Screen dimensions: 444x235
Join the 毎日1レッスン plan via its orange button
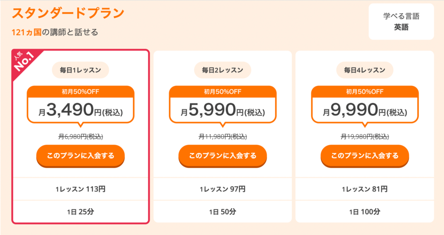80,156
